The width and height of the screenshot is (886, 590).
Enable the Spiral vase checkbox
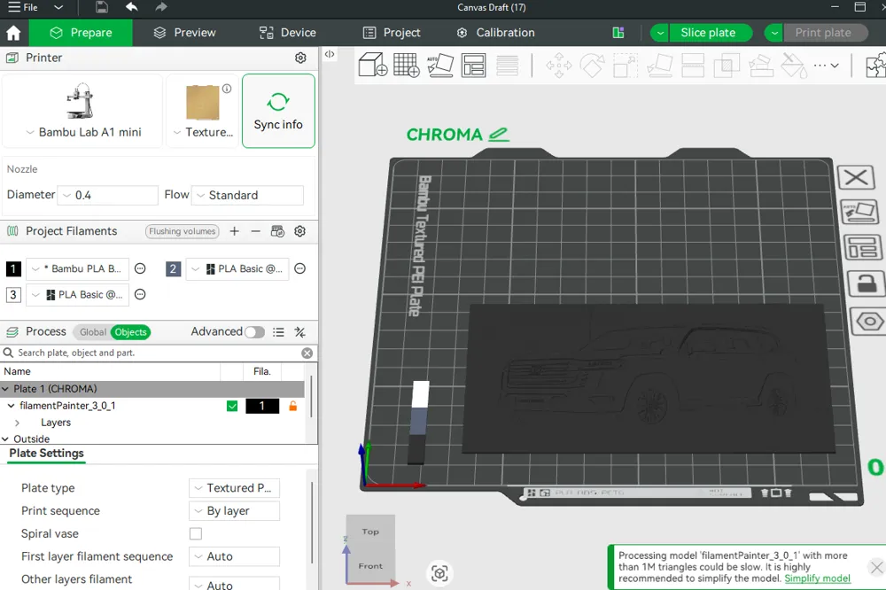click(x=196, y=534)
